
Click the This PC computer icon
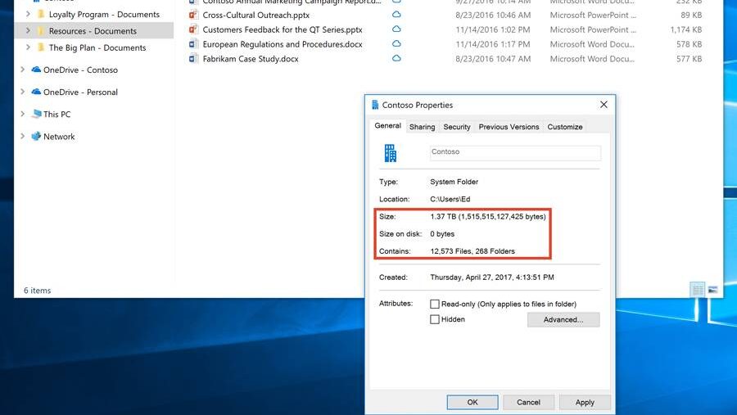[36, 114]
